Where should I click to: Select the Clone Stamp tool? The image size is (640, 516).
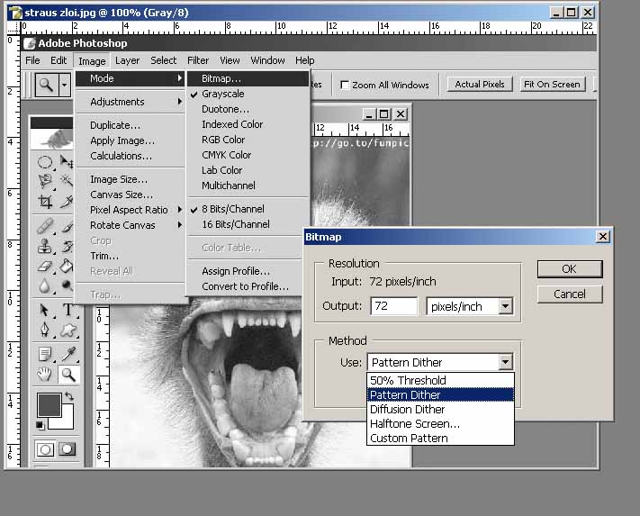point(45,246)
